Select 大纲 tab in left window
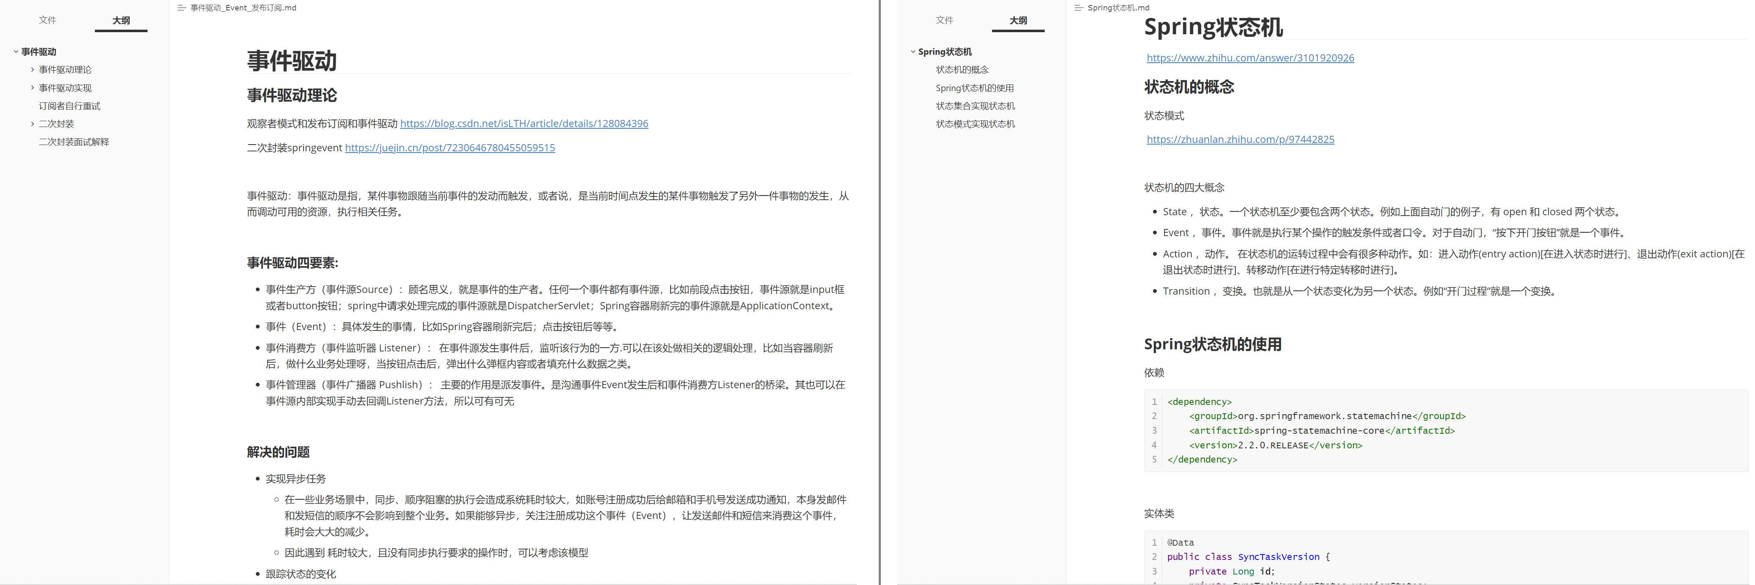The height and width of the screenshot is (585, 1755). pos(121,20)
